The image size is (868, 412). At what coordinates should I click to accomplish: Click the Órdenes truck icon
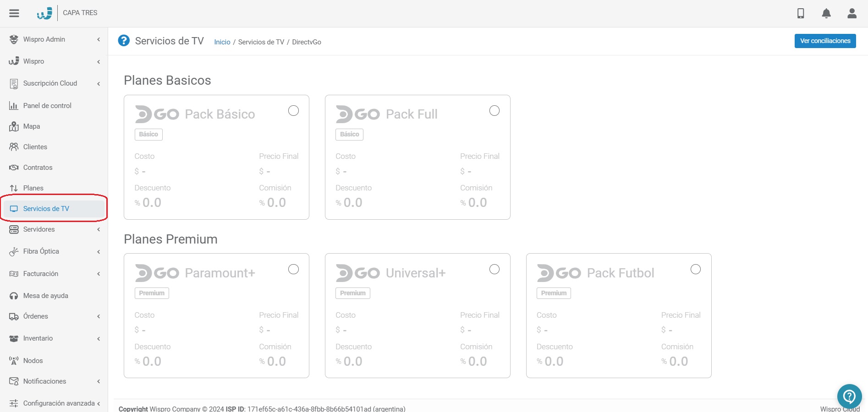click(14, 316)
